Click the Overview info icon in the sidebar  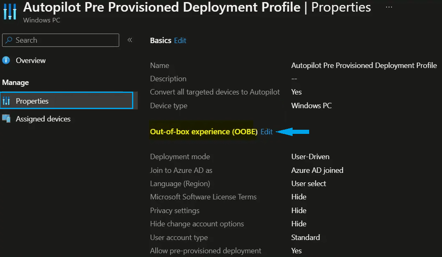[x=6, y=60]
